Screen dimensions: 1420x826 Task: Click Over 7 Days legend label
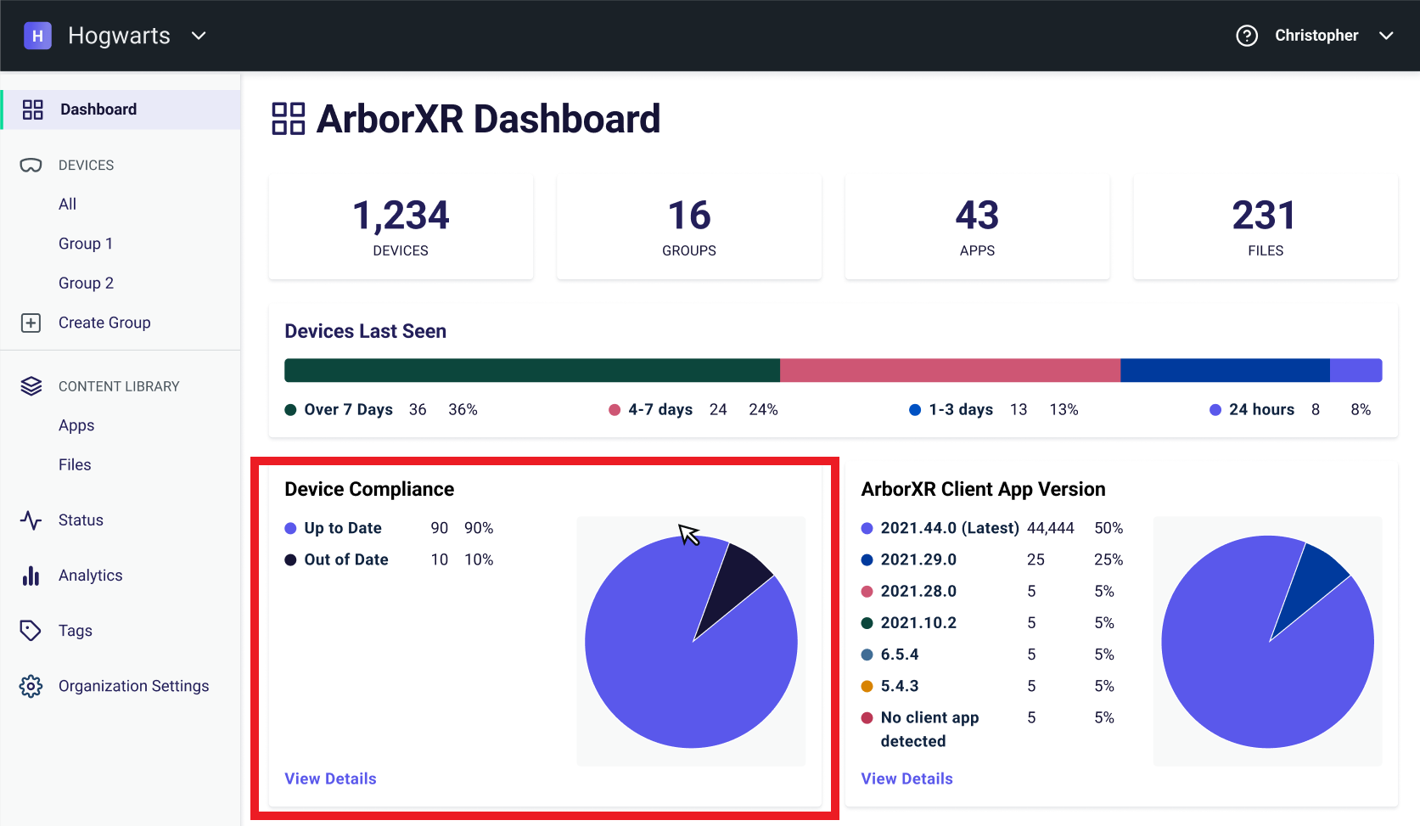tap(348, 409)
